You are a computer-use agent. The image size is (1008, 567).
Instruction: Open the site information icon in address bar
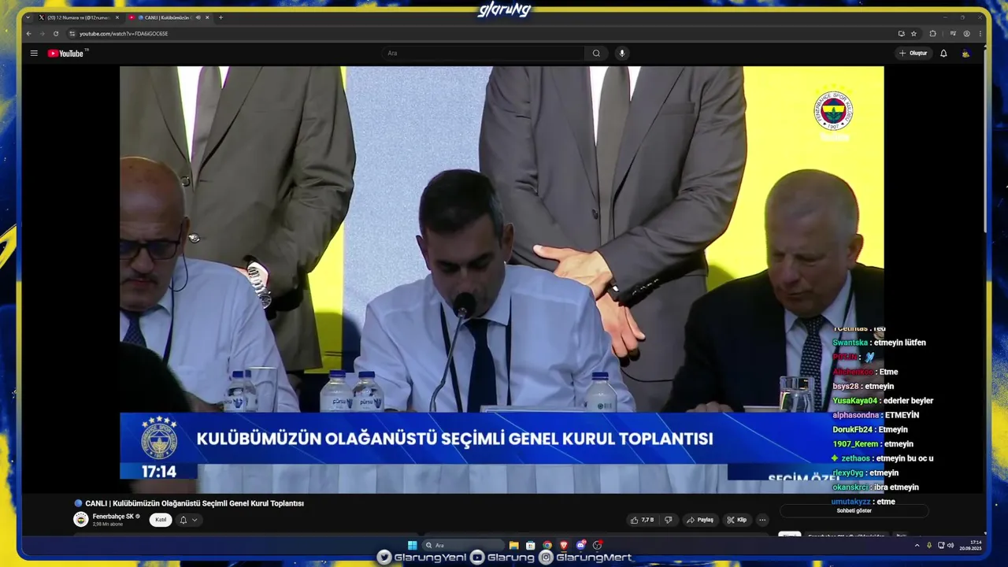[72, 34]
